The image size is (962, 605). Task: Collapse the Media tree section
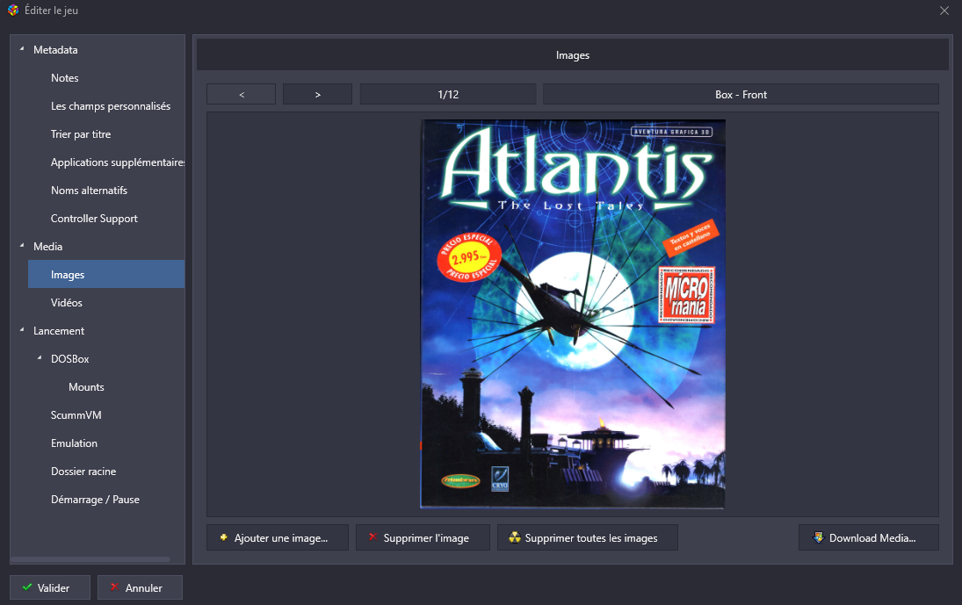pyautogui.click(x=22, y=246)
